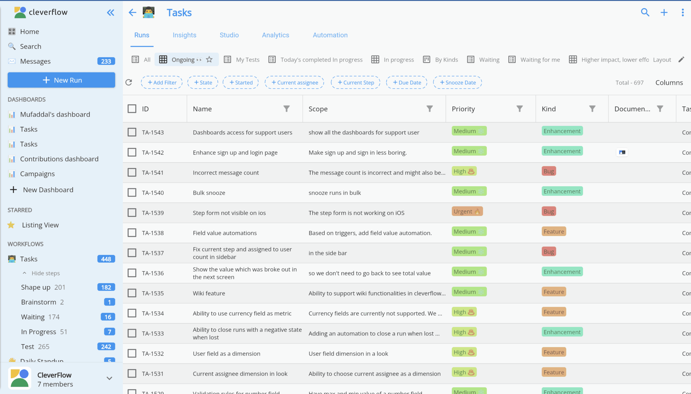Open the Priority column filter
This screenshot has height=394, width=691.
click(x=520, y=108)
